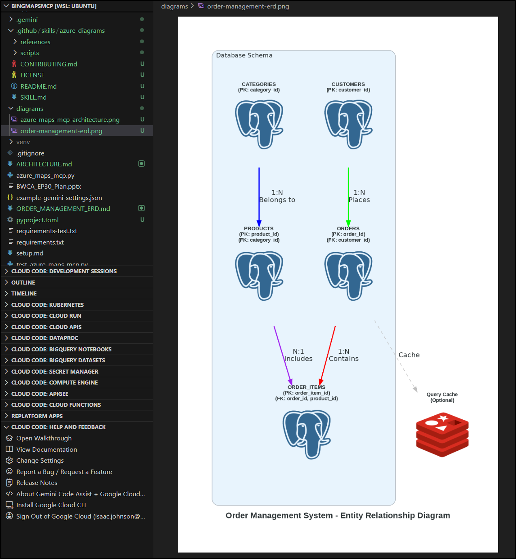This screenshot has width=516, height=559.
Task: Click the ORDER_ITEMS PostgreSQL elephant icon
Action: point(307,434)
